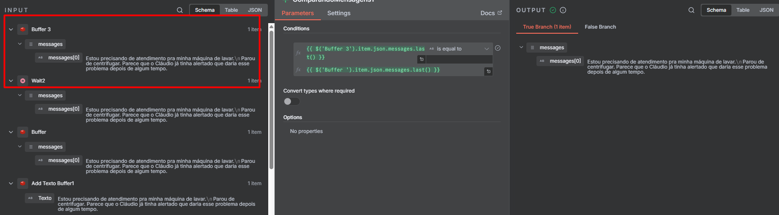779x215 pixels.
Task: Collapse the Buffer 3 input section
Action: pos(11,29)
